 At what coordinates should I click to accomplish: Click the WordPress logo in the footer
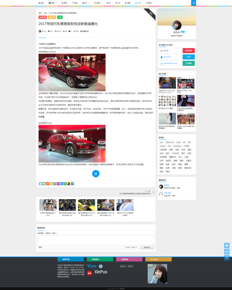pyautogui.click(x=101, y=266)
